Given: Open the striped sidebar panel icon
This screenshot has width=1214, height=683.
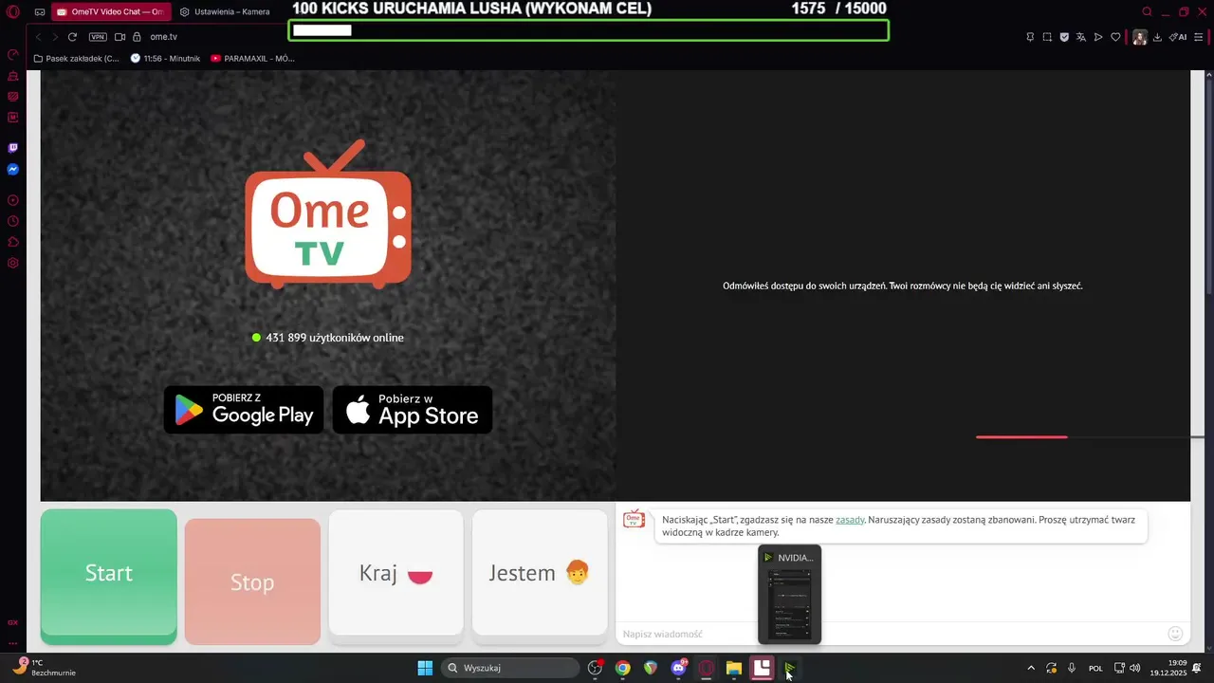Looking at the screenshot, I should point(13,96).
